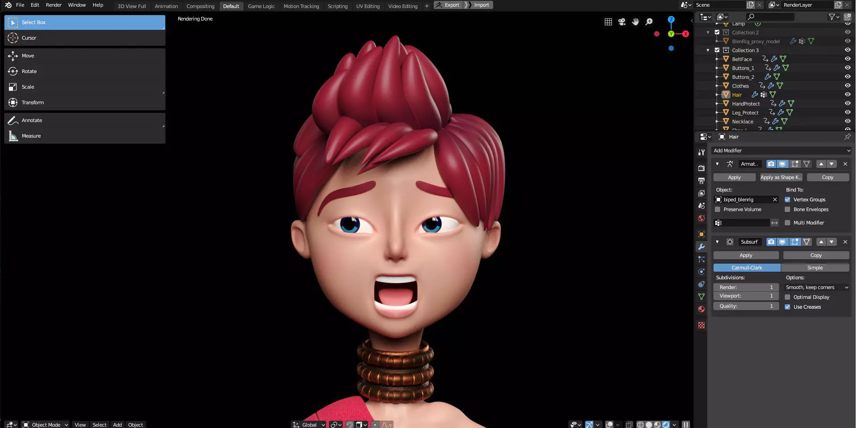The image size is (856, 428).
Task: Open the outliner filter dropdown
Action: (834, 17)
